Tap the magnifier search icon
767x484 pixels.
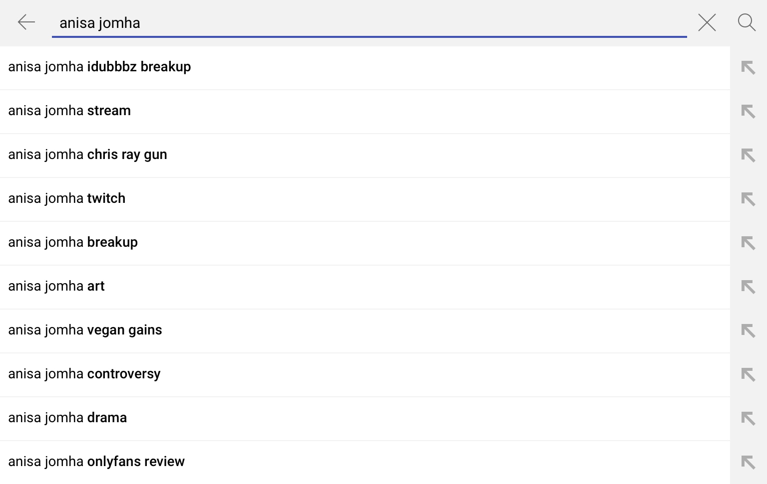747,22
